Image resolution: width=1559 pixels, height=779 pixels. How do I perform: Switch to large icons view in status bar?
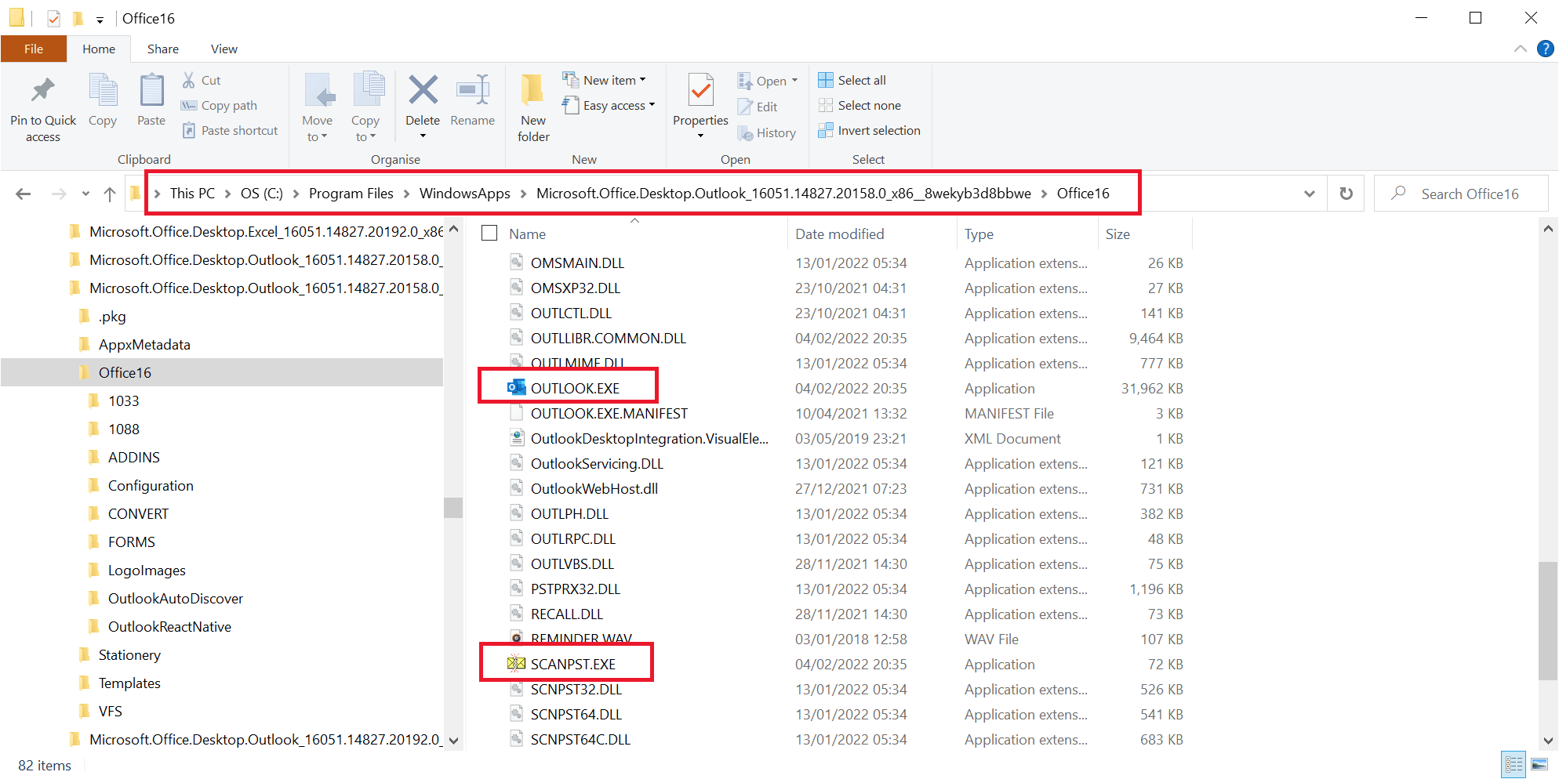pyautogui.click(x=1539, y=764)
